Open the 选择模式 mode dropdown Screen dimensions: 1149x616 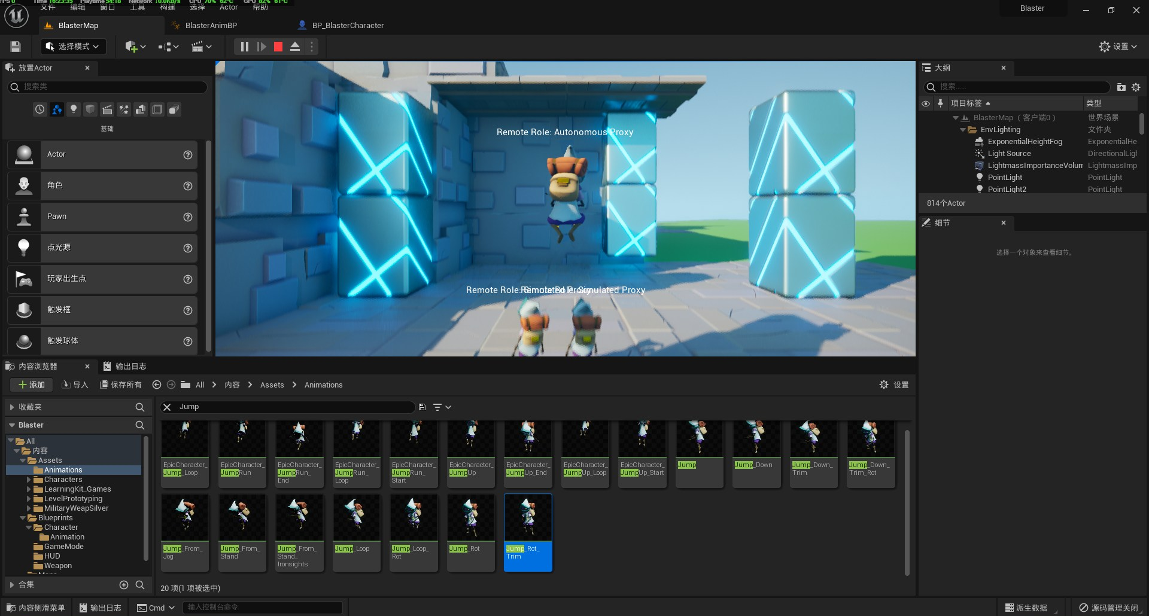[x=73, y=47]
